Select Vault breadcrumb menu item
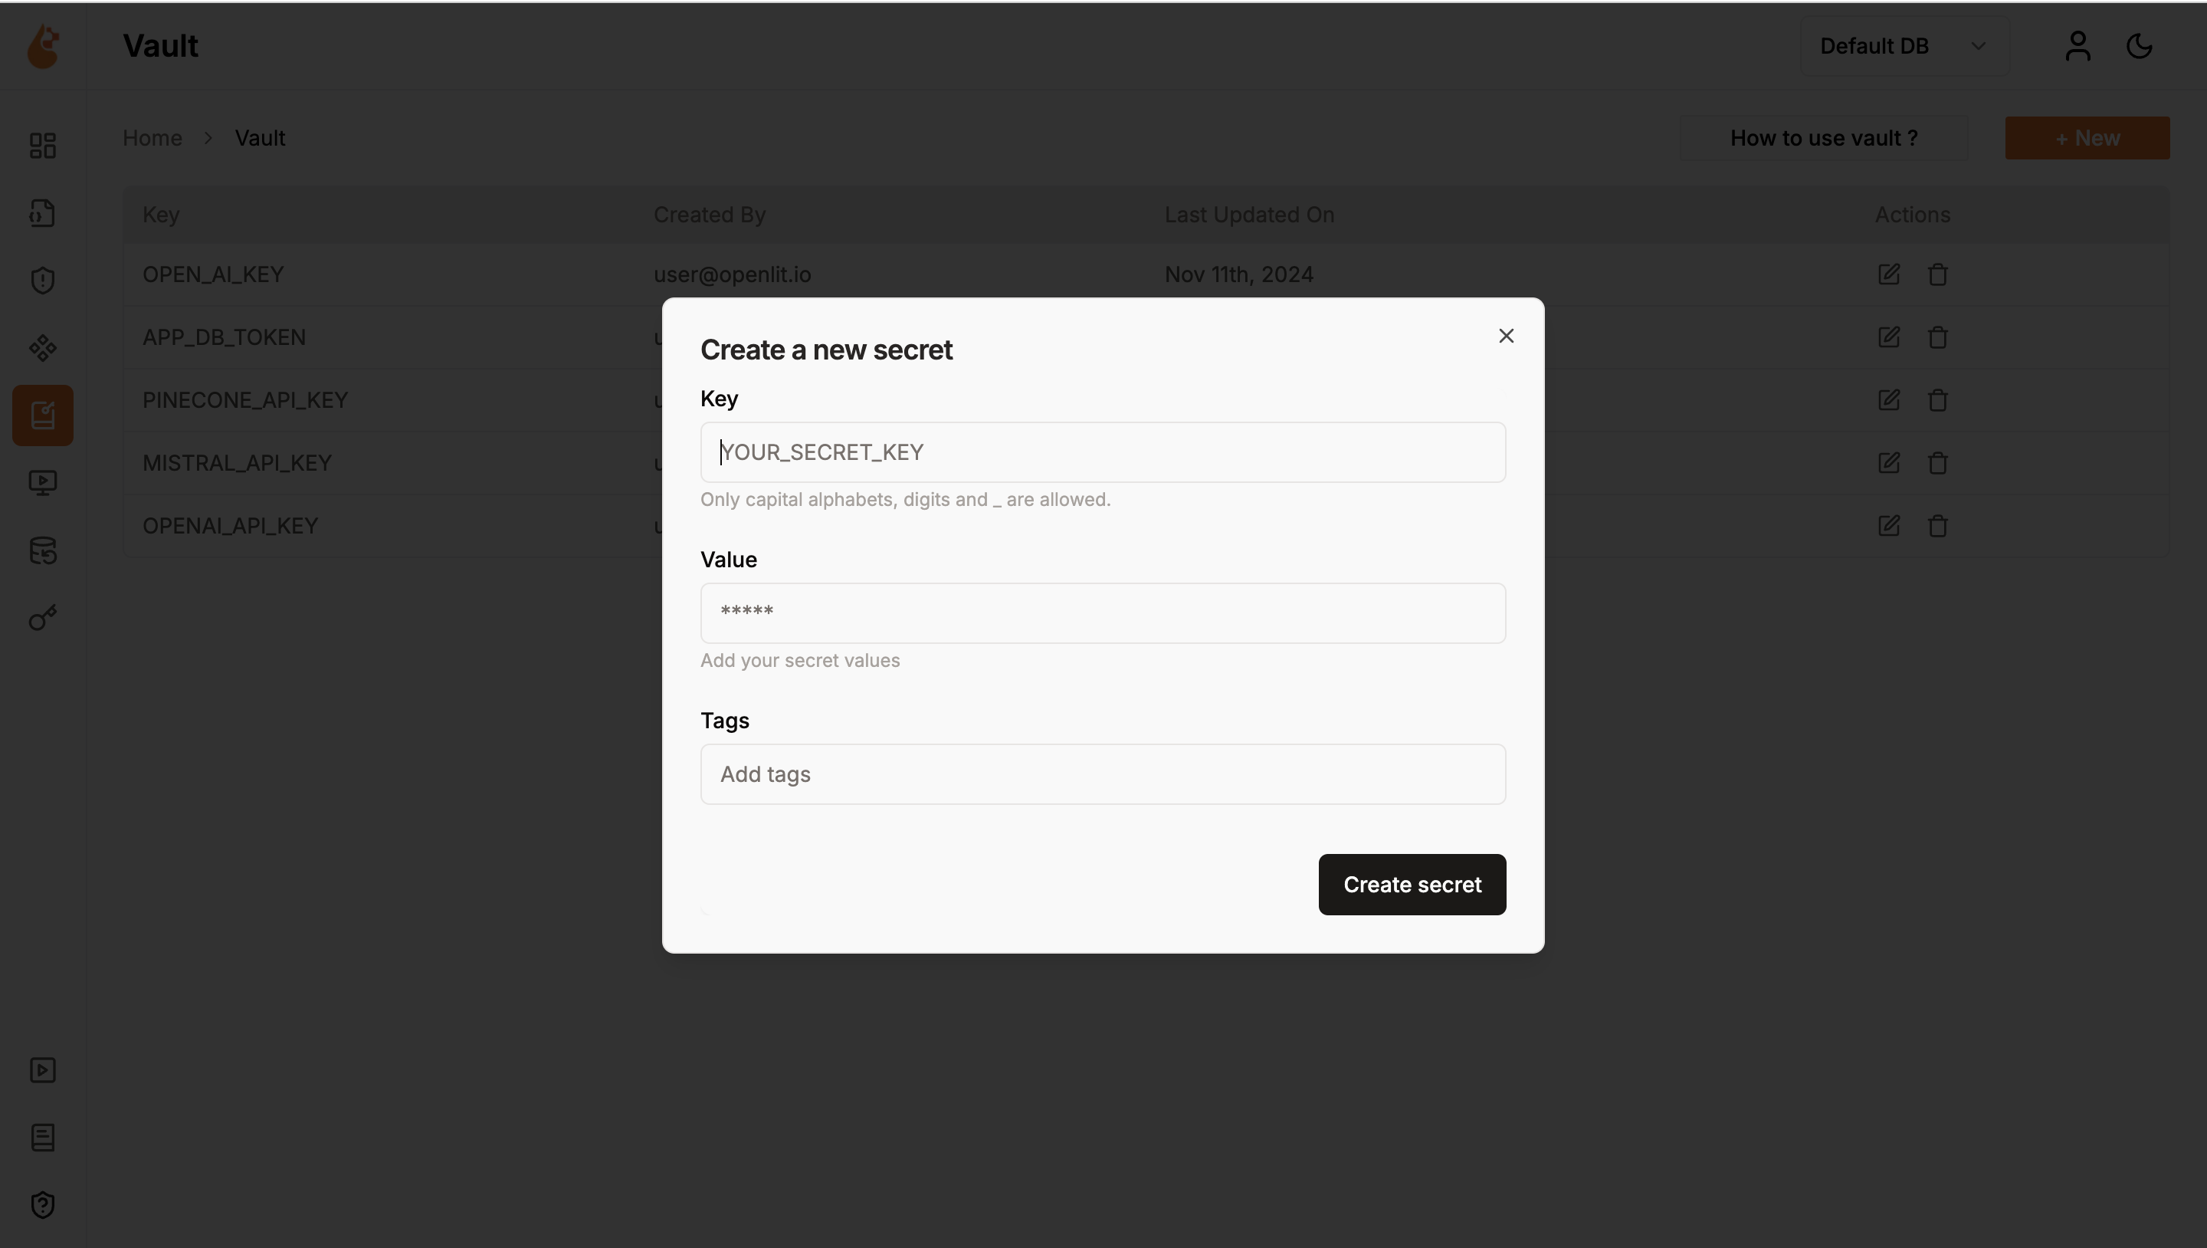This screenshot has height=1248, width=2207. (x=261, y=138)
